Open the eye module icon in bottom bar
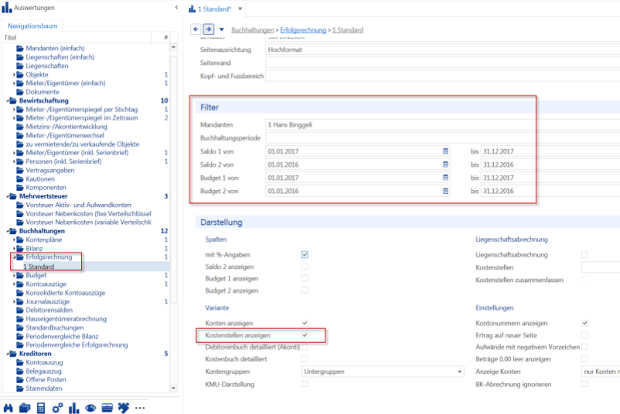This screenshot has height=414, width=620. [90, 408]
